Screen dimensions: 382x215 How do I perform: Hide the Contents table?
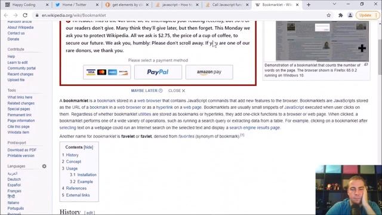point(88,148)
